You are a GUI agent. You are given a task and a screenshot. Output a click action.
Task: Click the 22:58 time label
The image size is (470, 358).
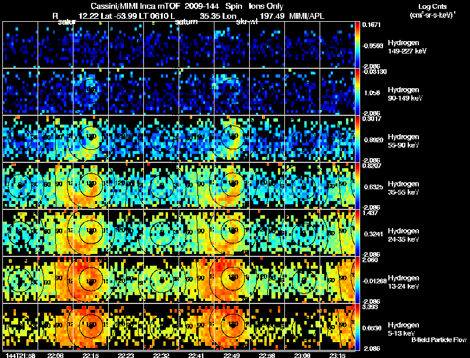click(x=267, y=355)
